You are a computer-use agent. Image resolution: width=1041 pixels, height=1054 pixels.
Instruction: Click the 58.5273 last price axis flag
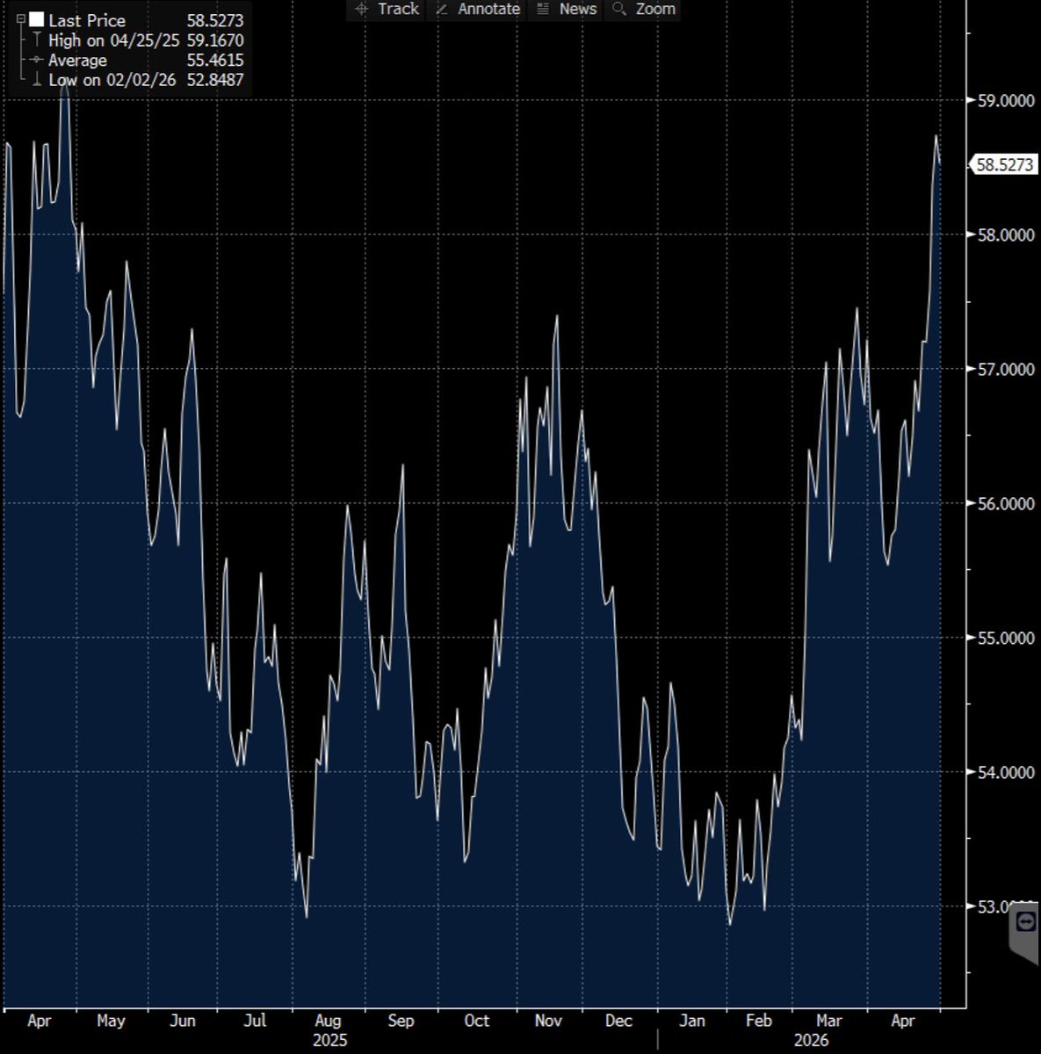tap(1004, 164)
